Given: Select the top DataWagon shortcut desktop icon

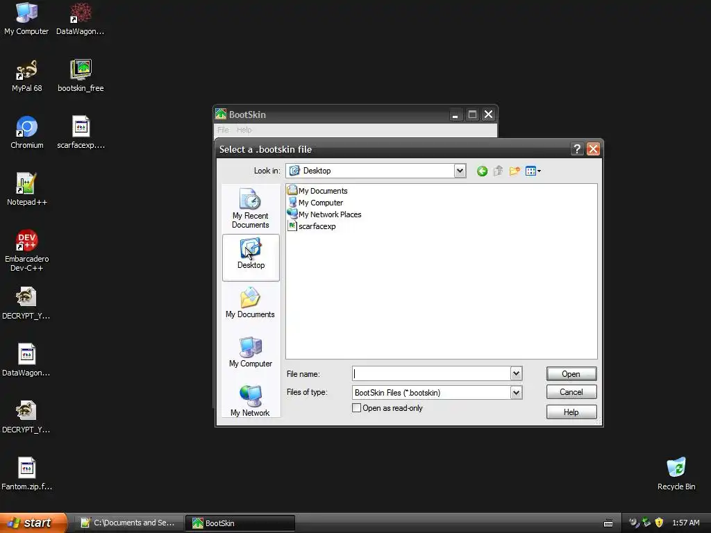Looking at the screenshot, I should pos(81,19).
